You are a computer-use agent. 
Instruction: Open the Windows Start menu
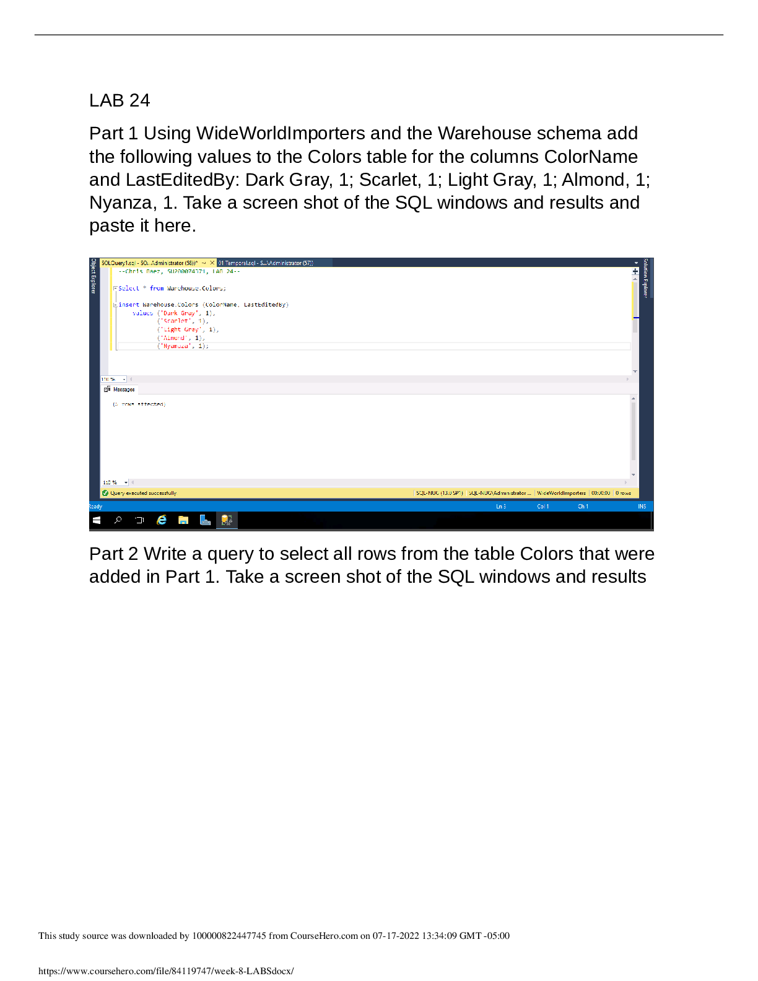[x=97, y=520]
